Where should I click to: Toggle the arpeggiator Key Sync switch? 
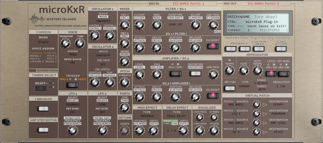(284, 74)
